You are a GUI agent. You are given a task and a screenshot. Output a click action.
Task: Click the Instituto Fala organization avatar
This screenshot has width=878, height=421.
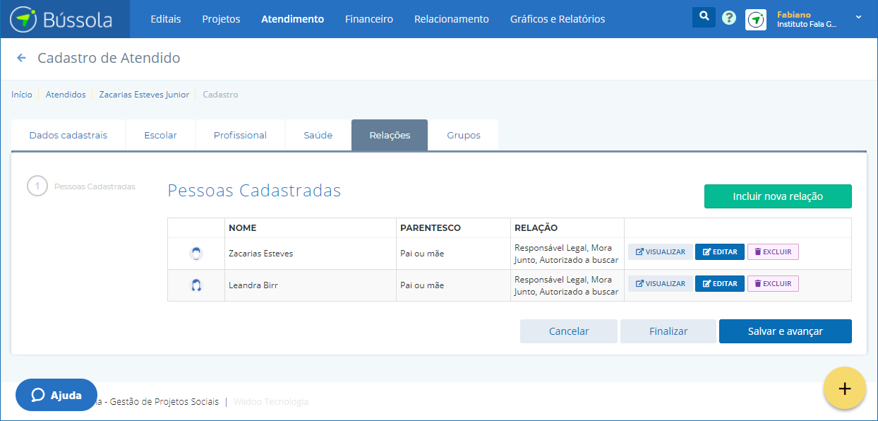point(756,20)
